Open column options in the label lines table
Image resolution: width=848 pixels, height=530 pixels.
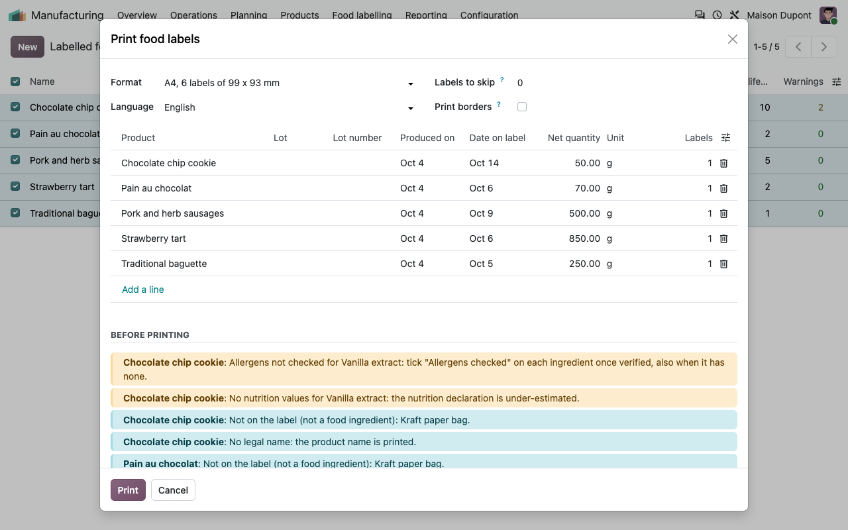click(x=726, y=138)
